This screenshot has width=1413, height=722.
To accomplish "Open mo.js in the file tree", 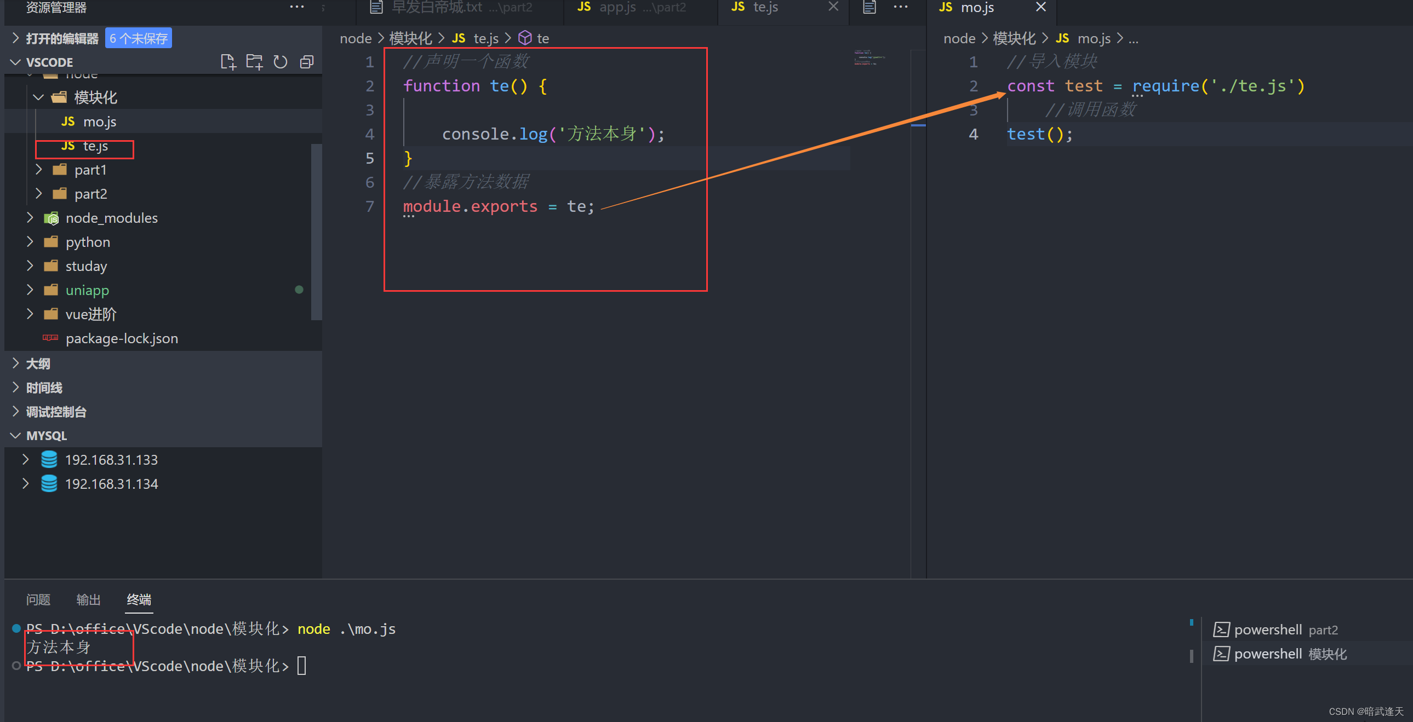I will pos(163,121).
